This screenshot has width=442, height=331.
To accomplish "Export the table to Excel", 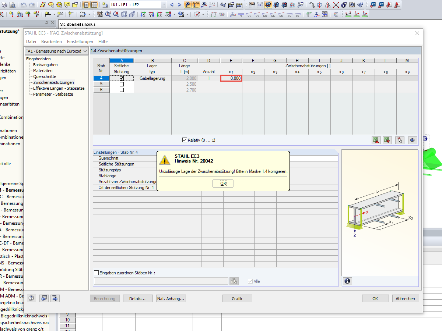I will [x=376, y=140].
